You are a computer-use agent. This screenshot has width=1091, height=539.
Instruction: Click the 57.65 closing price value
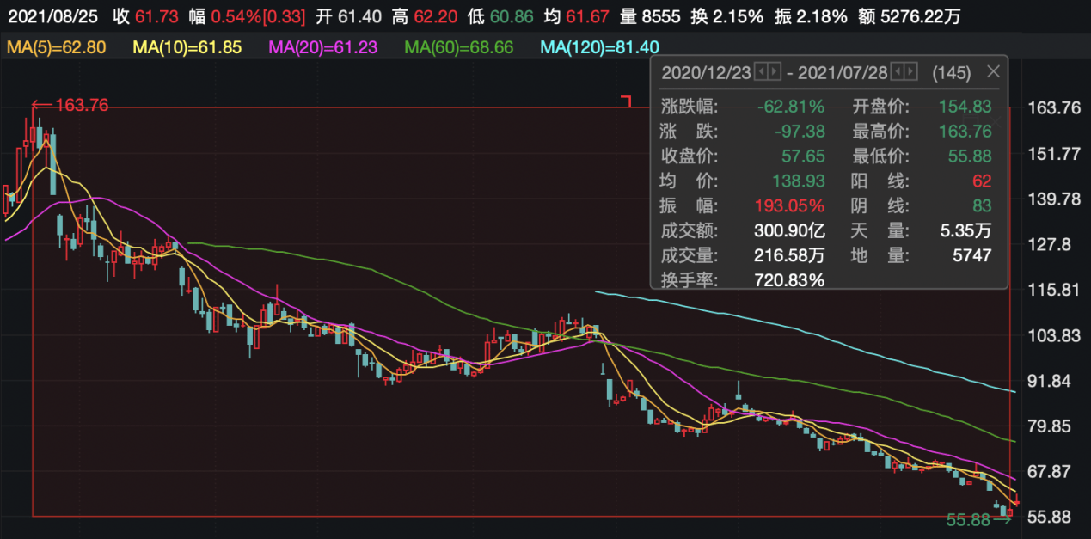pyautogui.click(x=802, y=156)
